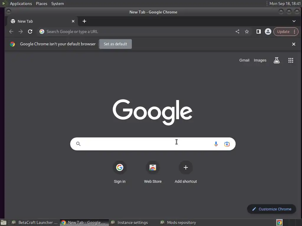Dismiss the default browser info bar
Image resolution: width=302 pixels, height=226 pixels.
294,44
